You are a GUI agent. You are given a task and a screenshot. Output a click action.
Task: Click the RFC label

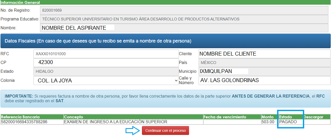(x=5, y=54)
